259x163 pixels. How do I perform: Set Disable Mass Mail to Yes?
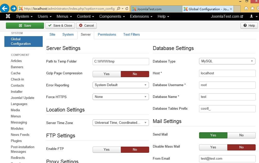pos(213,147)
